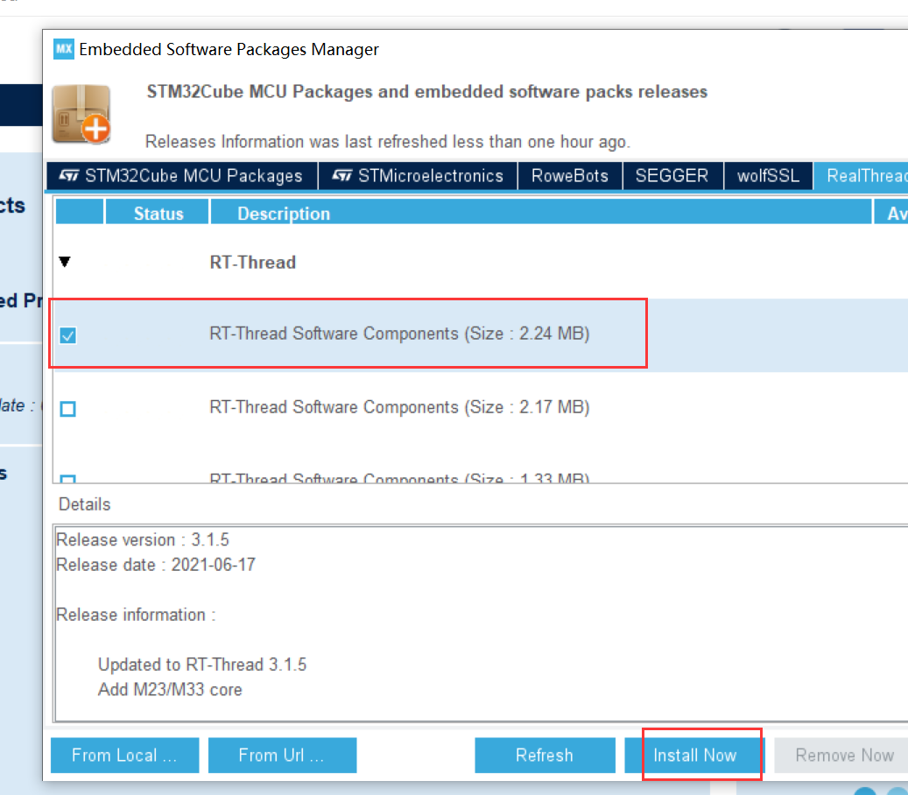The height and width of the screenshot is (795, 908).
Task: Click the Install Now button
Action: click(x=697, y=755)
